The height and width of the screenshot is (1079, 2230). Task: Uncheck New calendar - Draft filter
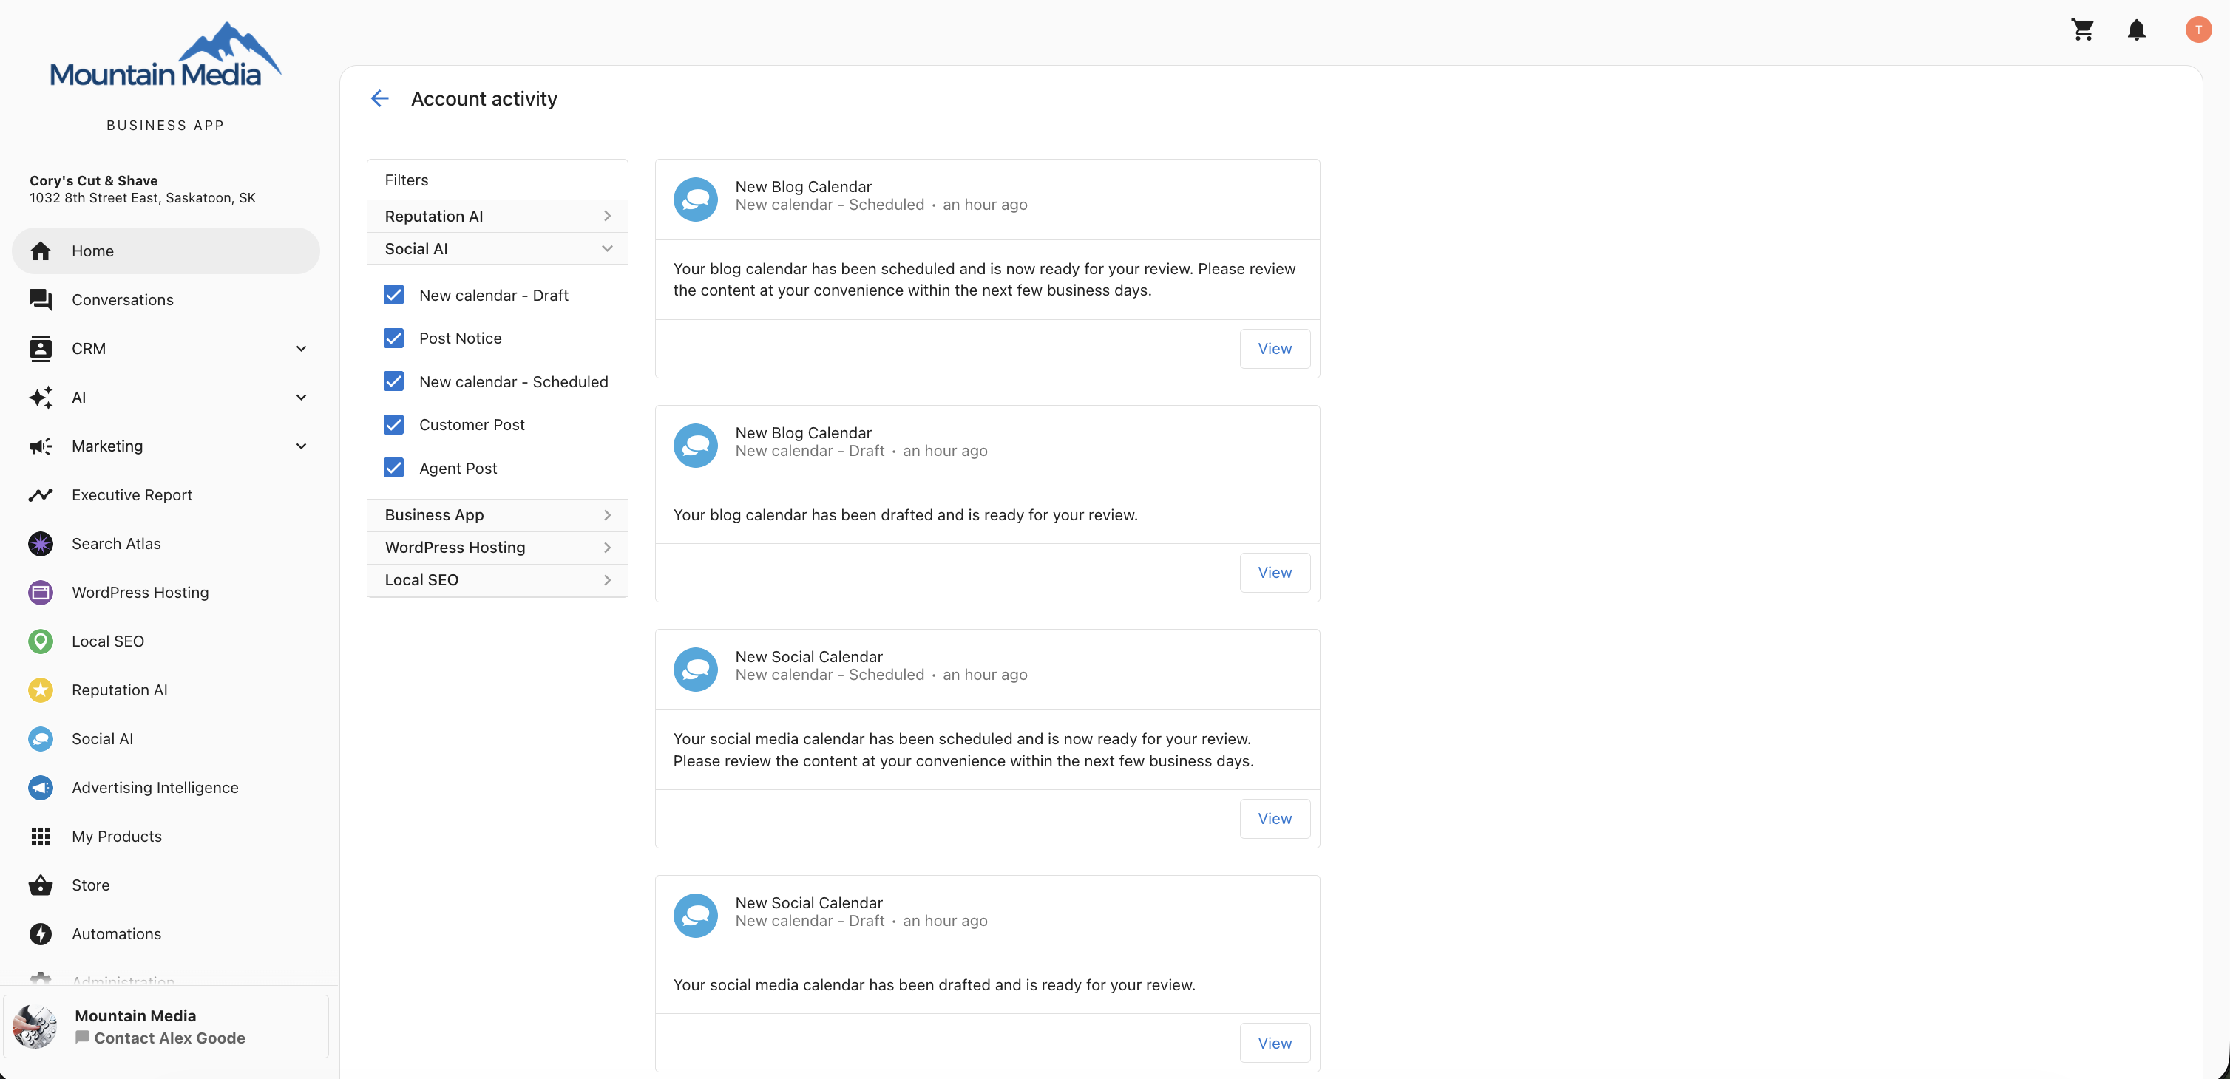coord(394,295)
